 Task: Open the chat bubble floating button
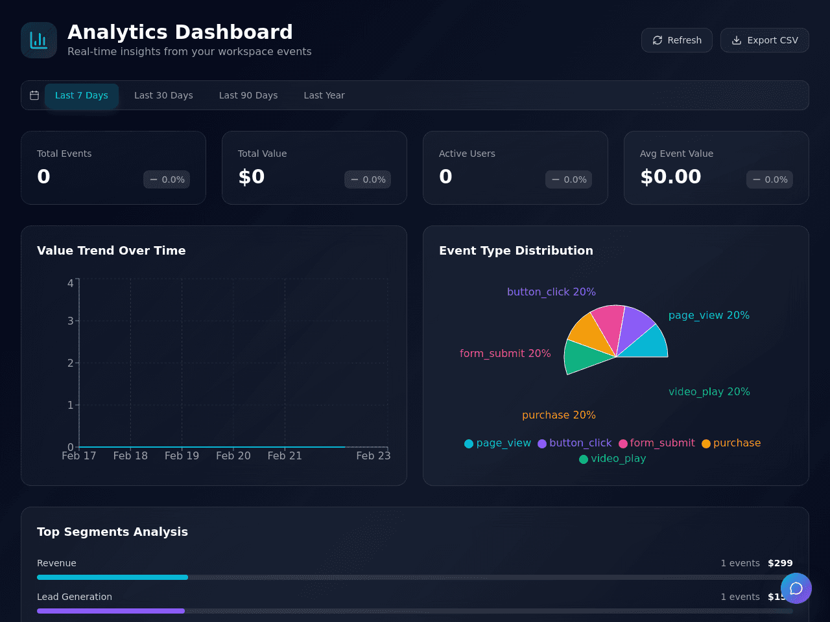pos(796,588)
